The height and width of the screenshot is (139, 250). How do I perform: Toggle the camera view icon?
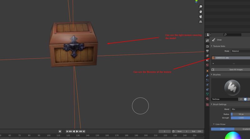click(201, 17)
